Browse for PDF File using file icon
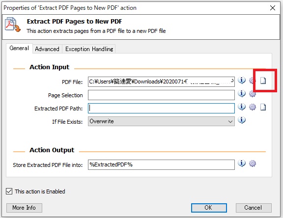Image resolution: width=283 pixels, height=218 pixels. click(263, 81)
